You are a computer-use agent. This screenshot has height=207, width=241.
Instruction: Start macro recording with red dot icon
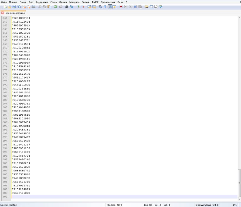121,6
